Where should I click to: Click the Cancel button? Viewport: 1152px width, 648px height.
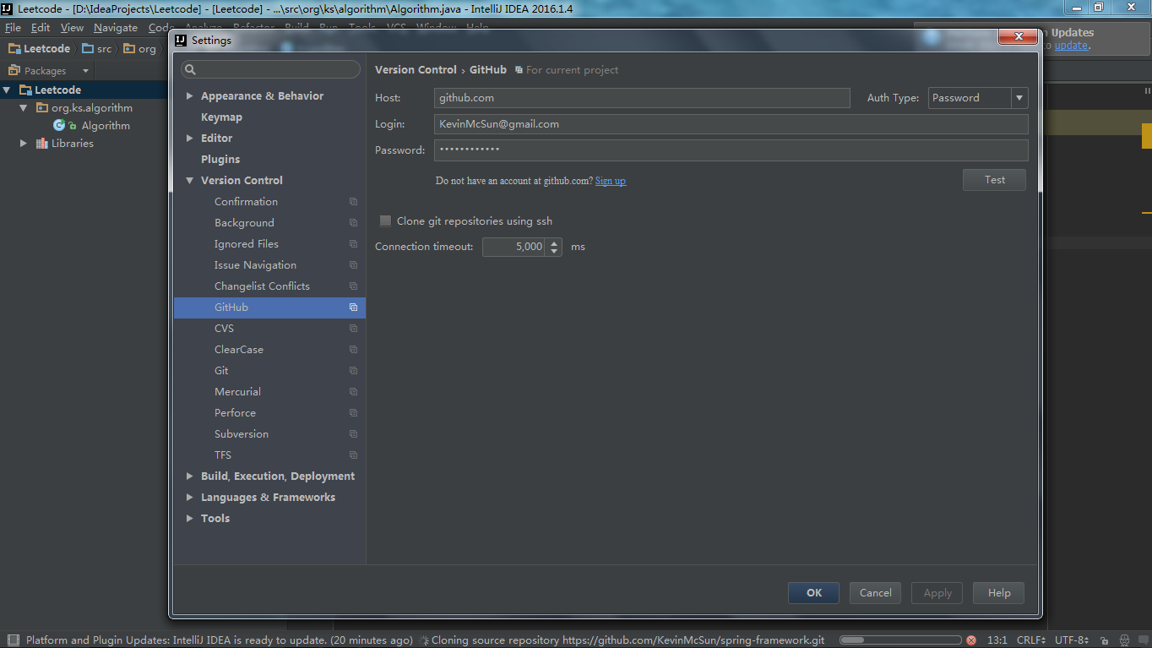[875, 593]
